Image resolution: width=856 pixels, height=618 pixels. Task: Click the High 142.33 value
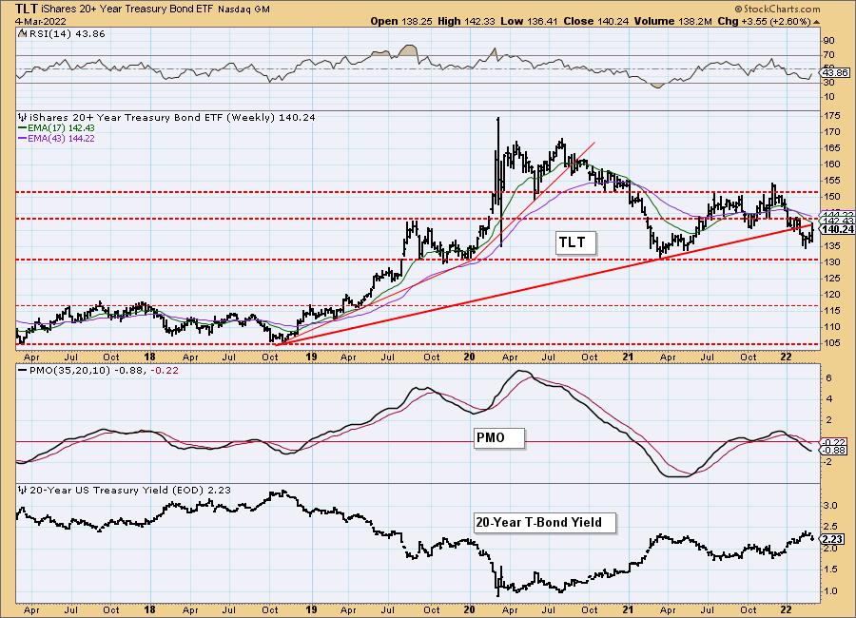click(467, 21)
